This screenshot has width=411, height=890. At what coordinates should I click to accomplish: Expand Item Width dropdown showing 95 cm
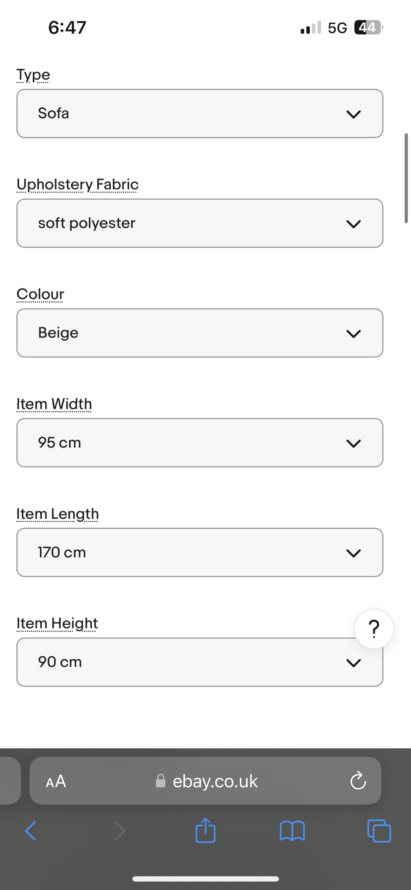click(200, 443)
